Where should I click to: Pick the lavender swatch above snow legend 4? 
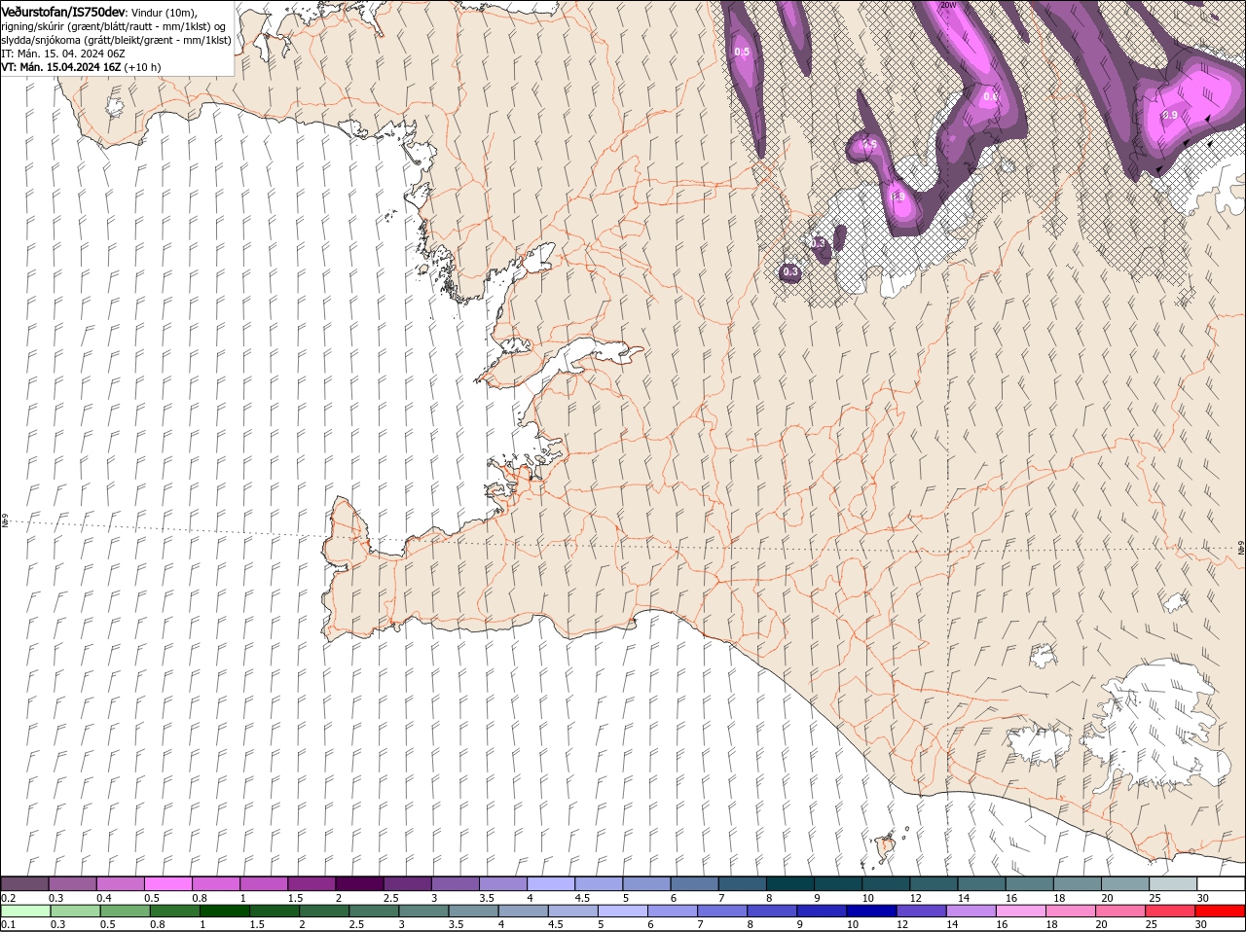click(551, 883)
